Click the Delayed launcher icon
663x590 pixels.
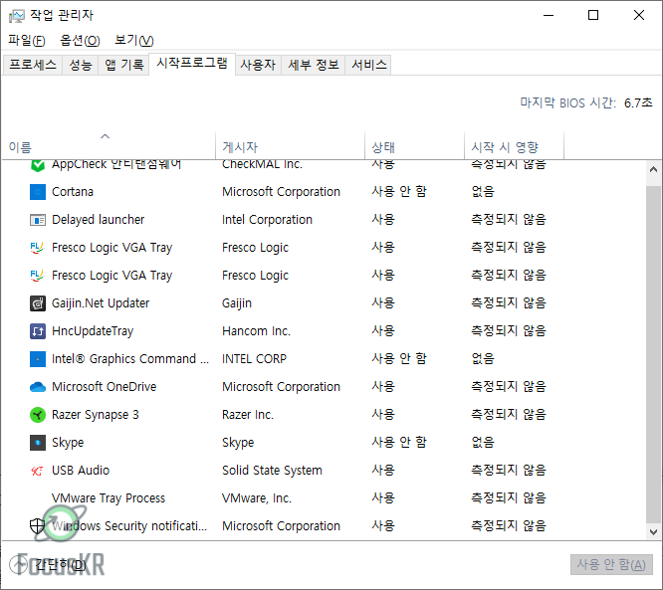[x=38, y=220]
